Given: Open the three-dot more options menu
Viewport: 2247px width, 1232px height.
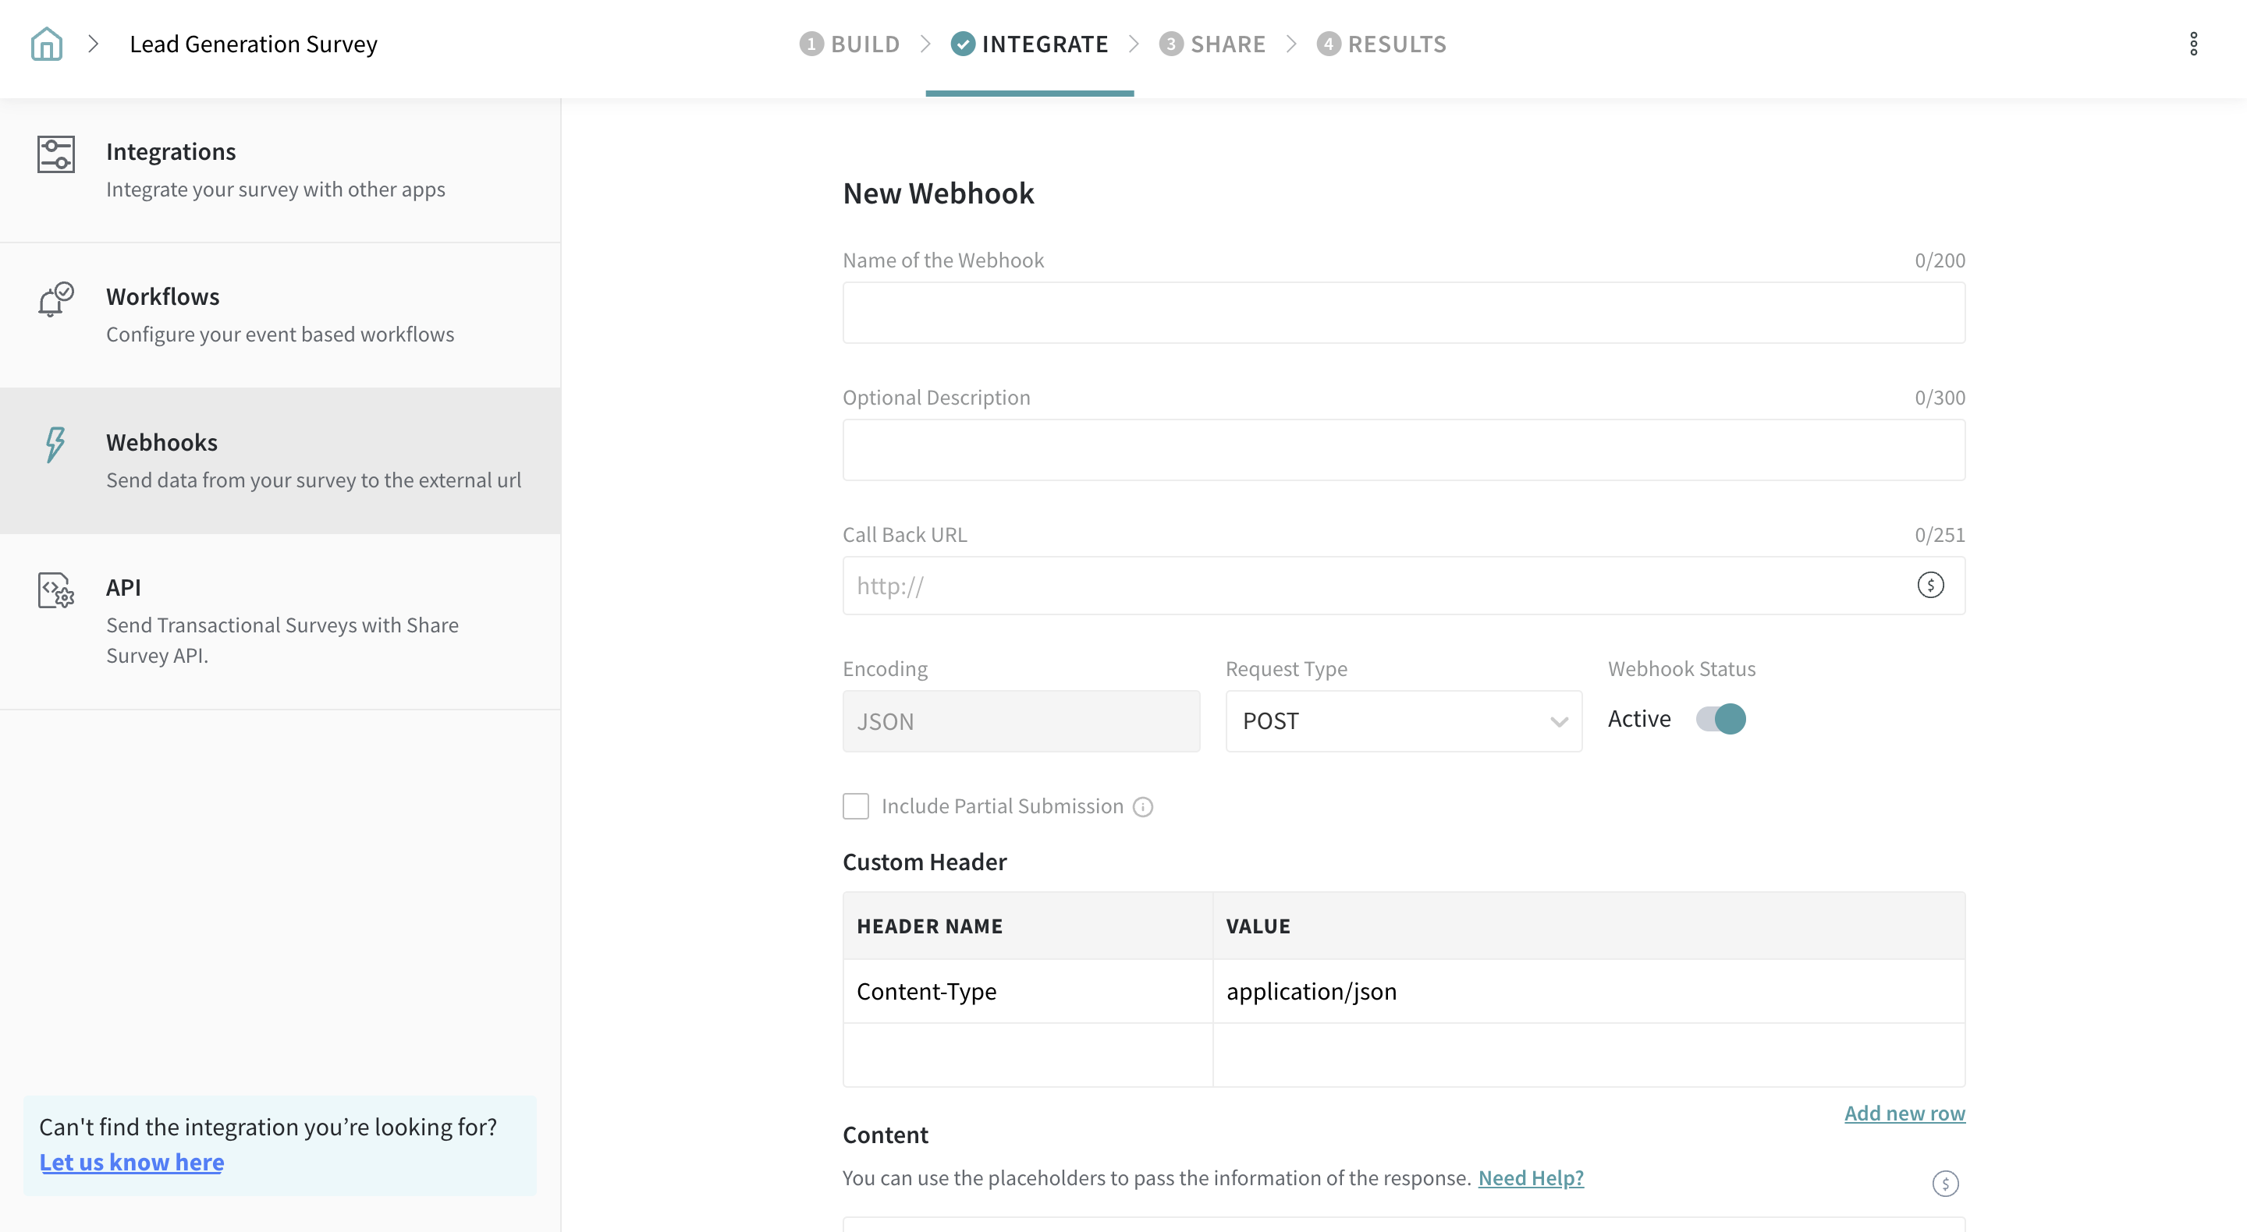Looking at the screenshot, I should [x=2194, y=44].
